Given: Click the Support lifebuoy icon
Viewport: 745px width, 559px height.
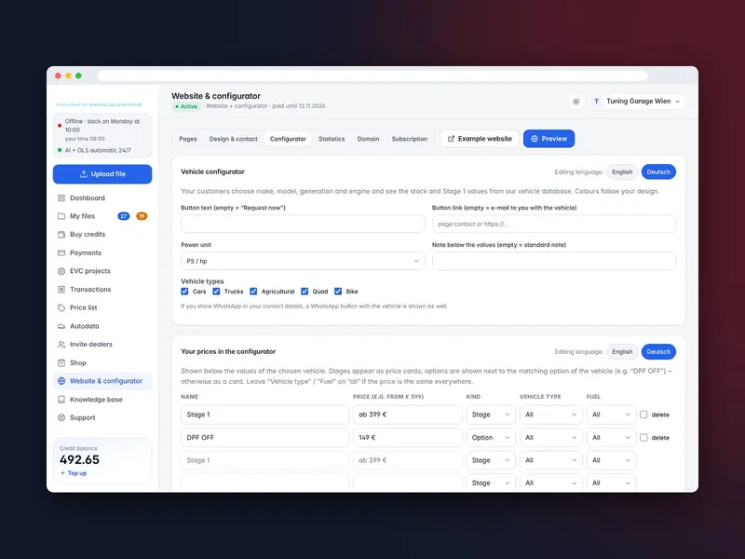Looking at the screenshot, I should tap(61, 417).
